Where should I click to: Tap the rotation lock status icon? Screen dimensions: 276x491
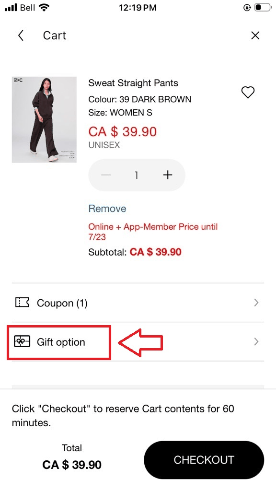[247, 8]
